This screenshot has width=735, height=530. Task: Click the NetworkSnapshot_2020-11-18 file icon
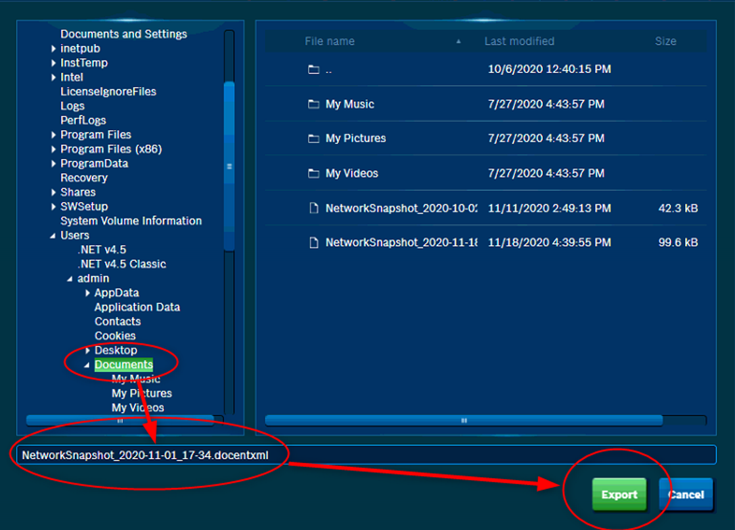coord(314,243)
